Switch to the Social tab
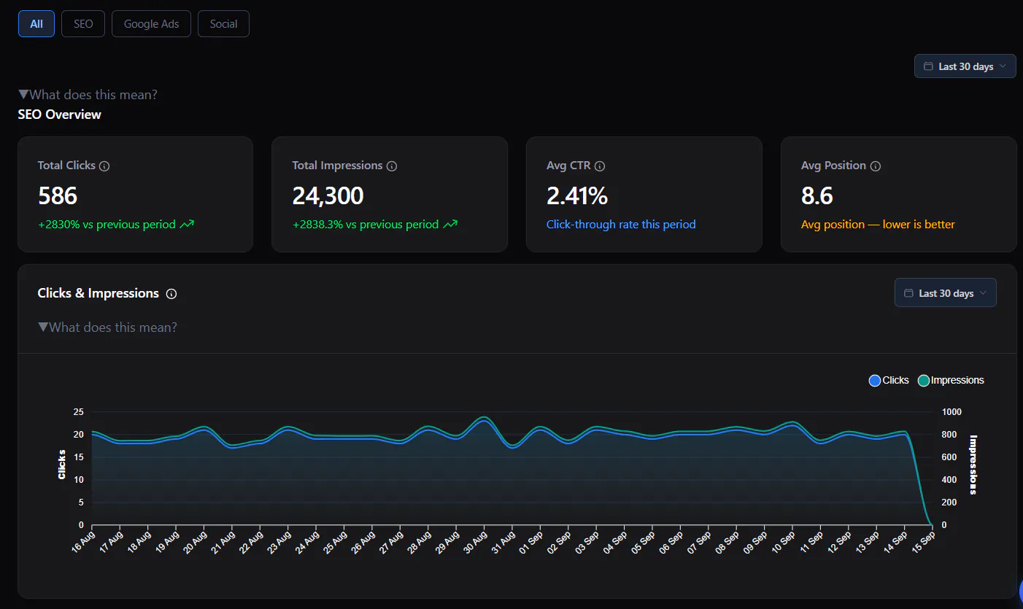Image resolution: width=1023 pixels, height=609 pixels. (x=223, y=23)
